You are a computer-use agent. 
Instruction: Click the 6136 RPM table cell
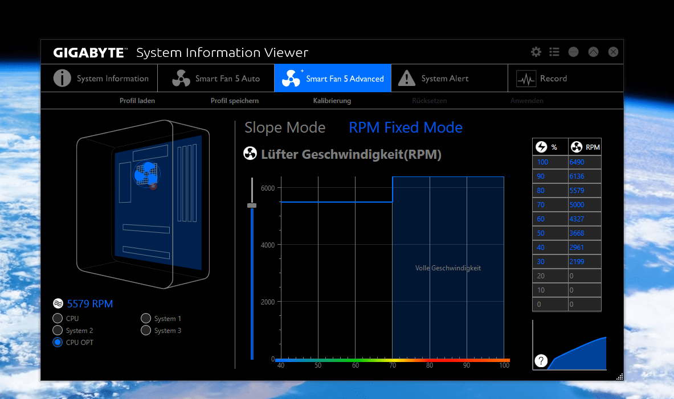click(x=585, y=176)
